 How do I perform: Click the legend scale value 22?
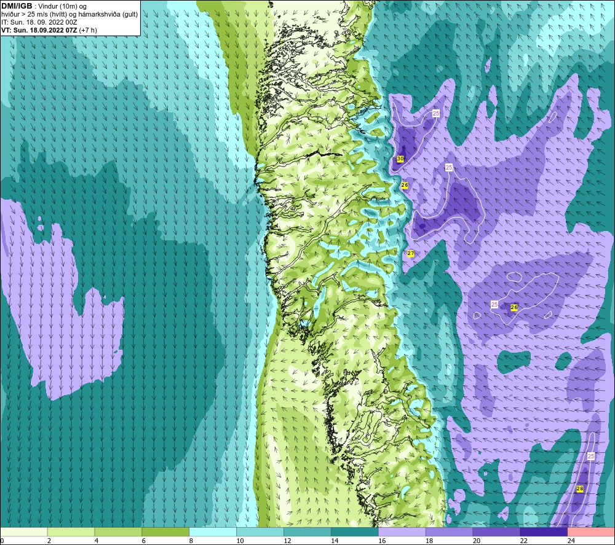523,541
